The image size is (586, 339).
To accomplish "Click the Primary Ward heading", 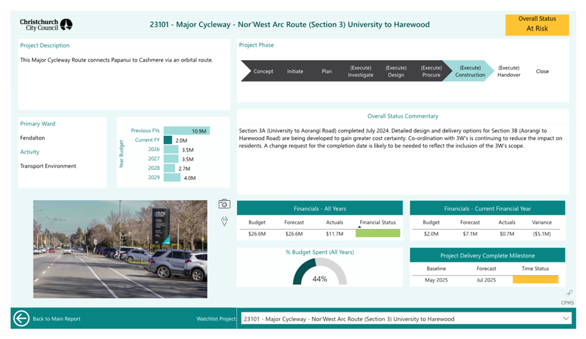I will [37, 124].
